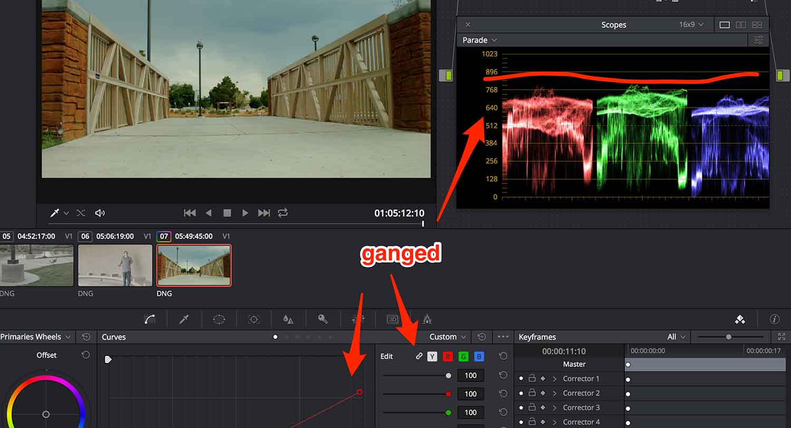Viewport: 791px width, 428px height.
Task: Adjust the Keyframes zoom slider
Action: (729, 337)
